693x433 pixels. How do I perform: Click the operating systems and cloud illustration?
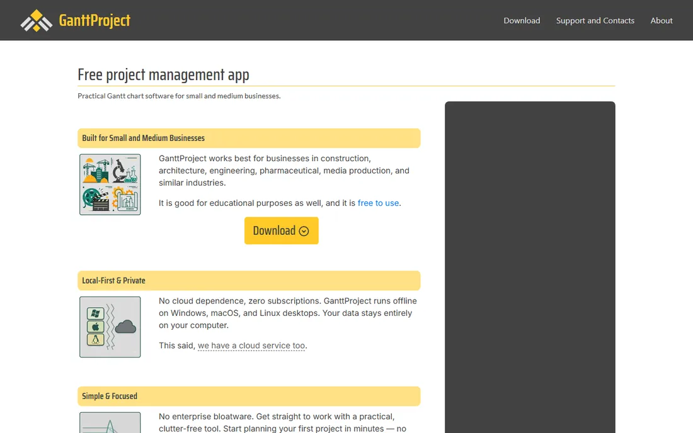[110, 327]
